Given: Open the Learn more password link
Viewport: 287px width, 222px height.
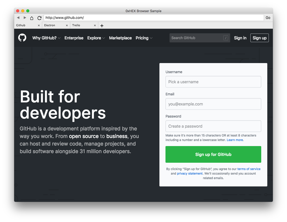Looking at the screenshot, I should [x=235, y=140].
